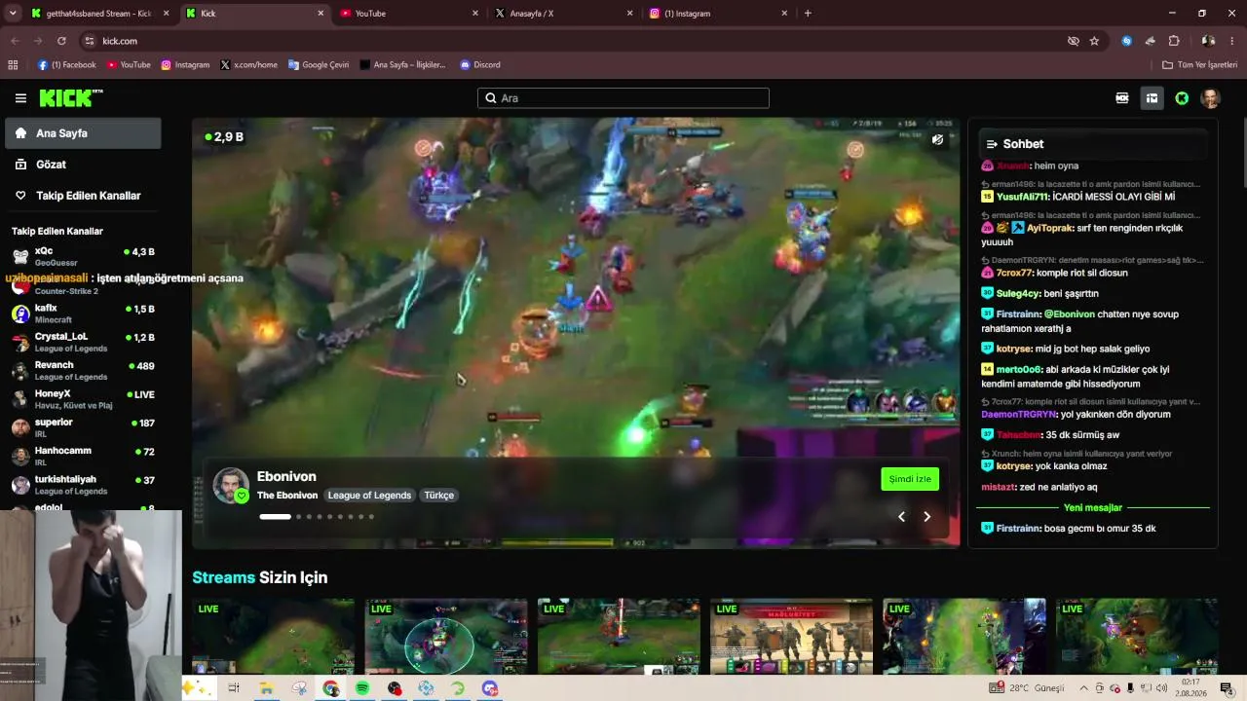Click the eye-slash icon in the address bar

1073,41
